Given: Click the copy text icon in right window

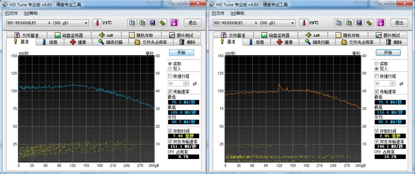Looking at the screenshot, I should point(339,23).
